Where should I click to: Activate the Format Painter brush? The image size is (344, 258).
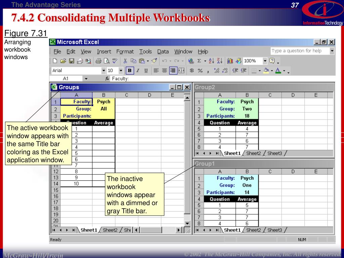[154, 61]
